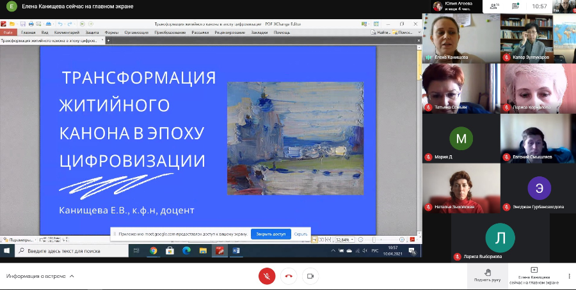
Task: Open the Закладки menu
Action: (x=259, y=32)
